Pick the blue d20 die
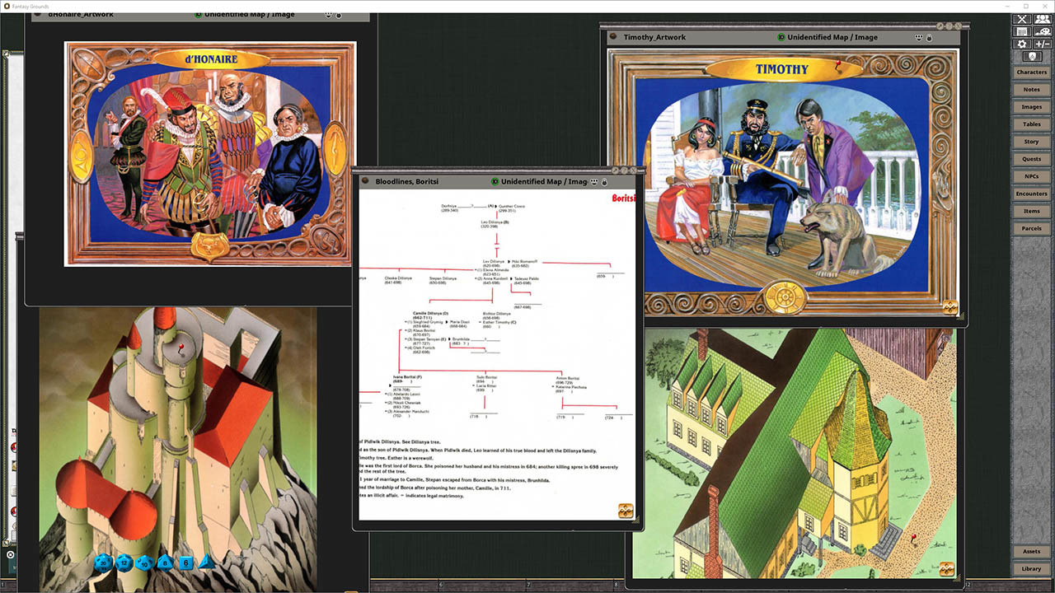Viewport: 1055px width, 593px height. tap(103, 563)
